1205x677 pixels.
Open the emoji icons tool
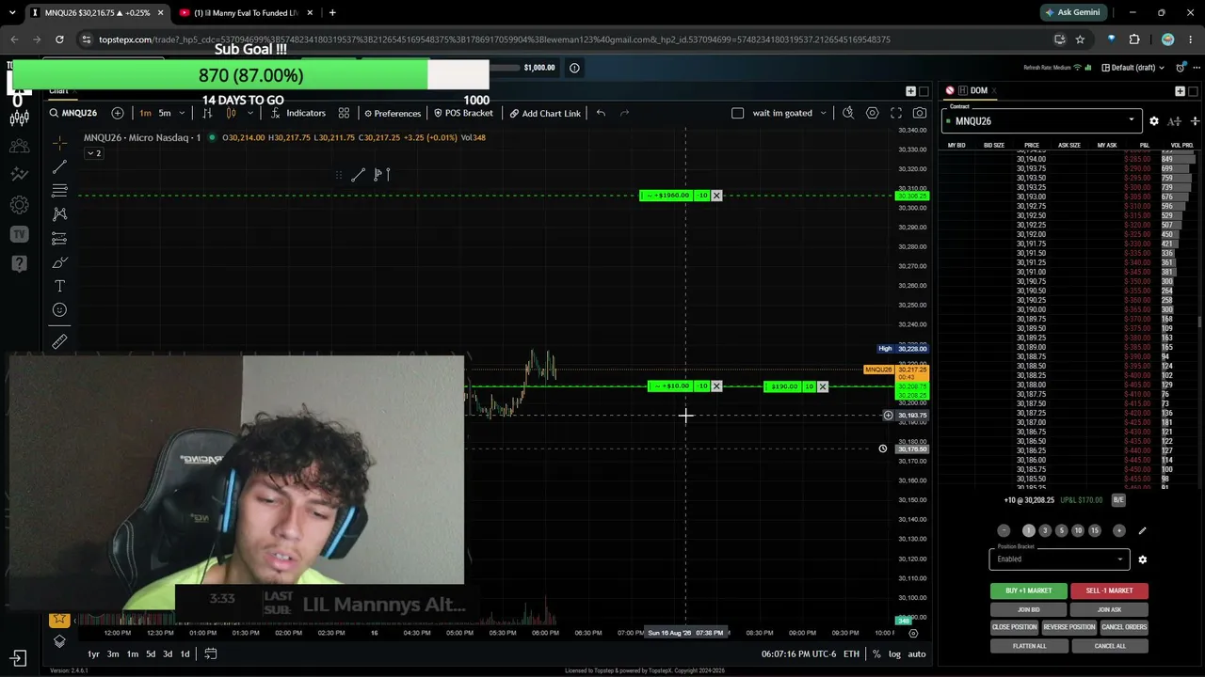(x=59, y=309)
